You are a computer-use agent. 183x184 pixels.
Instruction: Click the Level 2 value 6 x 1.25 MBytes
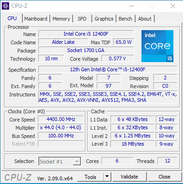(132, 136)
